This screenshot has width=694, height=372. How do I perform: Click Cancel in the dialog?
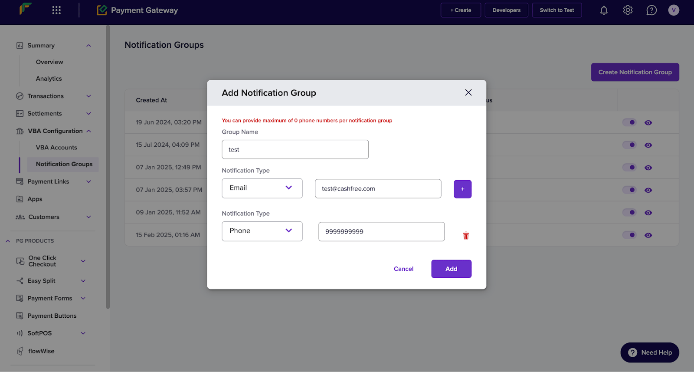pyautogui.click(x=403, y=269)
